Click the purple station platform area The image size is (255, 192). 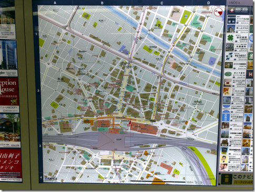(x=115, y=141)
